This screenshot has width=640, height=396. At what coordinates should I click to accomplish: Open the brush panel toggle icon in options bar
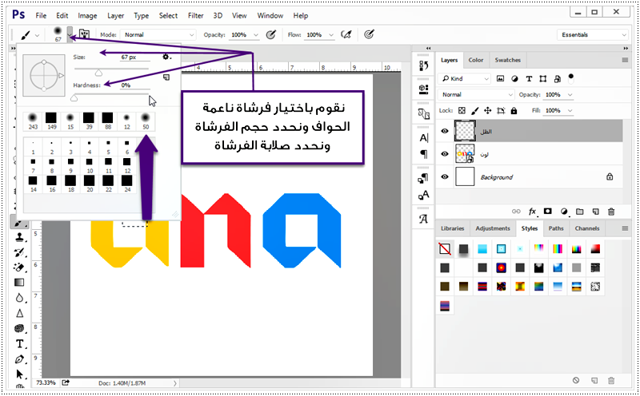84,34
